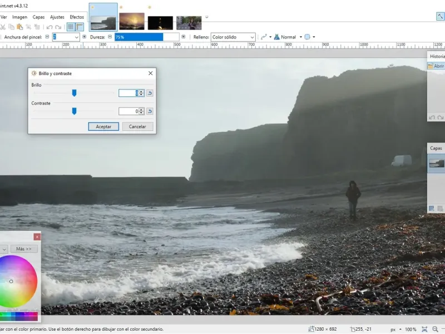The width and height of the screenshot is (445, 334).
Task: Open the px units dropdown in status bar
Action: point(396,330)
